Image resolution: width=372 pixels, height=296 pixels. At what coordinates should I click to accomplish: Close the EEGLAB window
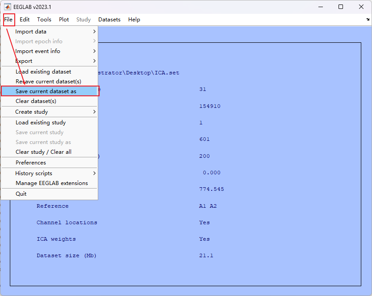pos(361,7)
